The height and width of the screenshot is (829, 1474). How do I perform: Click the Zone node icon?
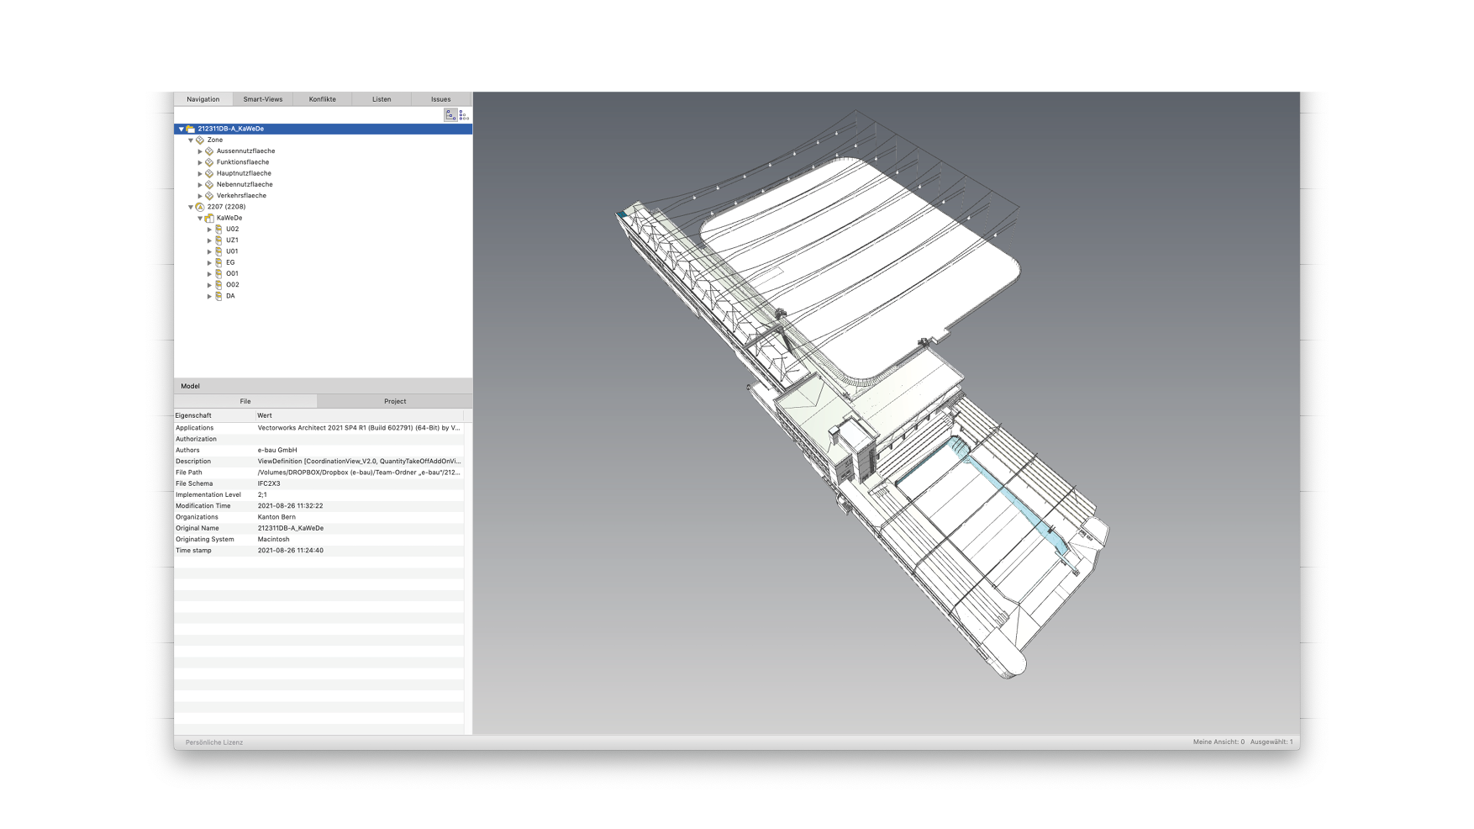coord(200,140)
